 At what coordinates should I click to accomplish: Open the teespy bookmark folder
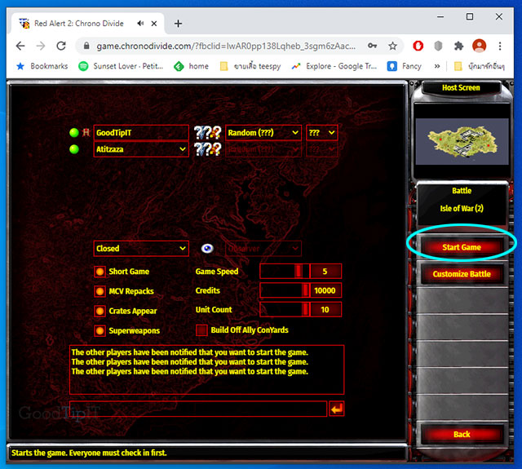coord(250,66)
